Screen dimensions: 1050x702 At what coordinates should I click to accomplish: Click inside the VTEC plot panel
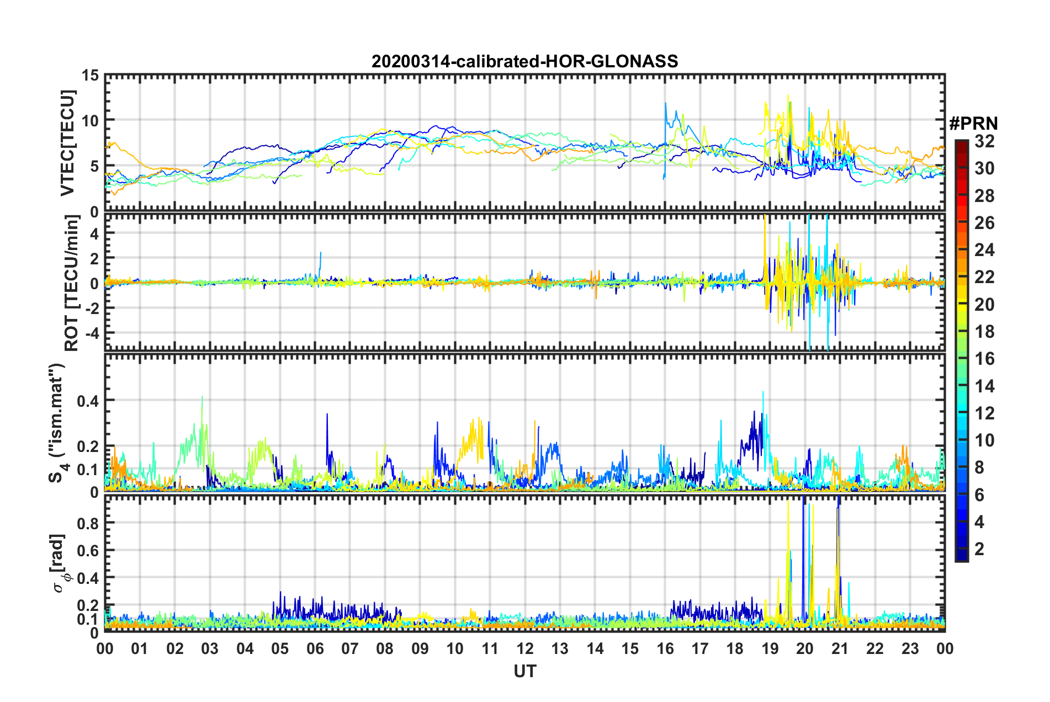(524, 142)
